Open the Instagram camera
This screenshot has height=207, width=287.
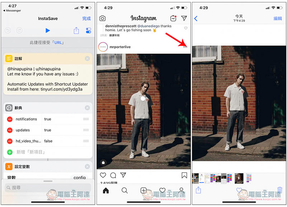pos(103,18)
